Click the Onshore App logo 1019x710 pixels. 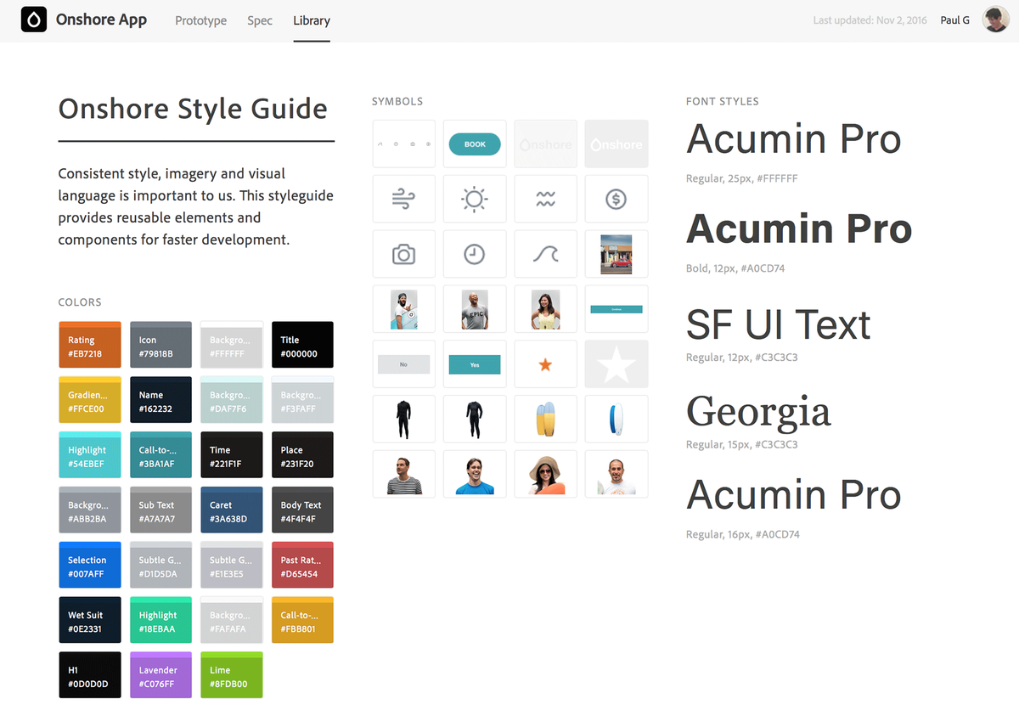pyautogui.click(x=83, y=19)
